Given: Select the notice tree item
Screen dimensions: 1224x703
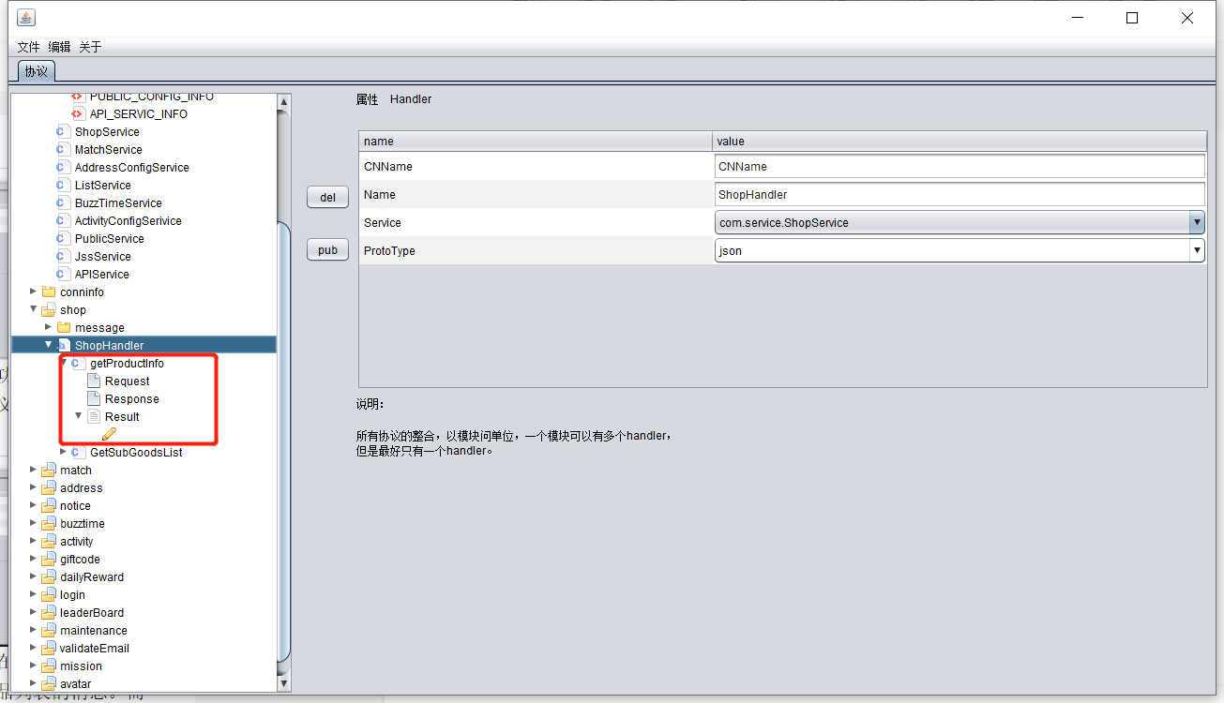Looking at the screenshot, I should click(x=75, y=506).
